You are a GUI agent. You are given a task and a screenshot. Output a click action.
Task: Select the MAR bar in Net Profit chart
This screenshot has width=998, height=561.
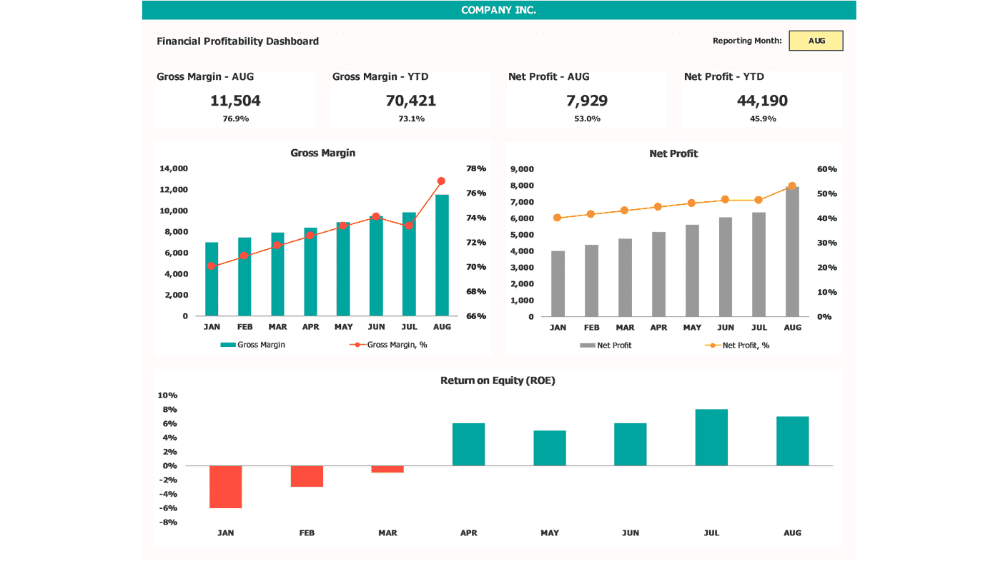click(625, 278)
